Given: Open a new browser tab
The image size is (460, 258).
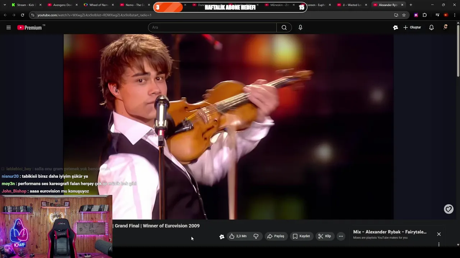Looking at the screenshot, I should point(411,5).
